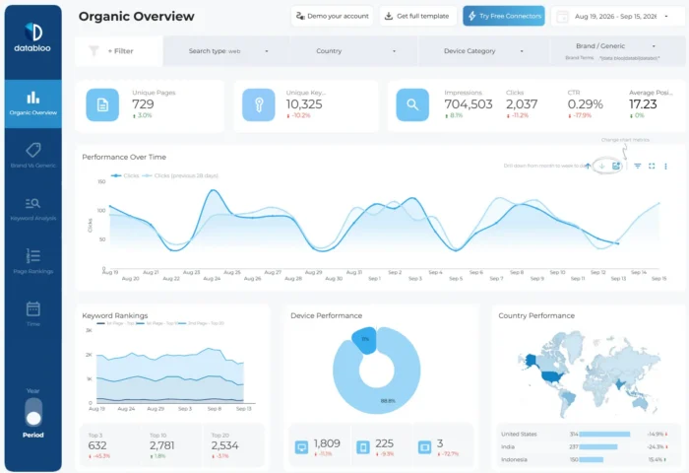
Task: Open Time sidebar page
Action: [32, 313]
